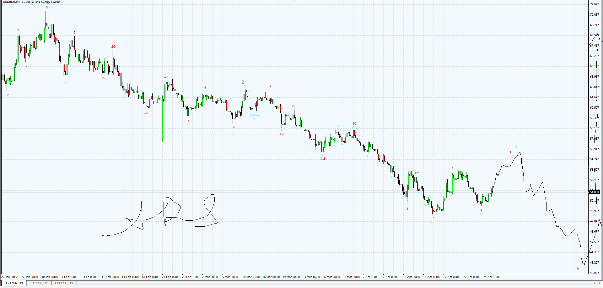Click the '10 Mar 13:00' time label
The height and width of the screenshot is (288, 603).
251,277
